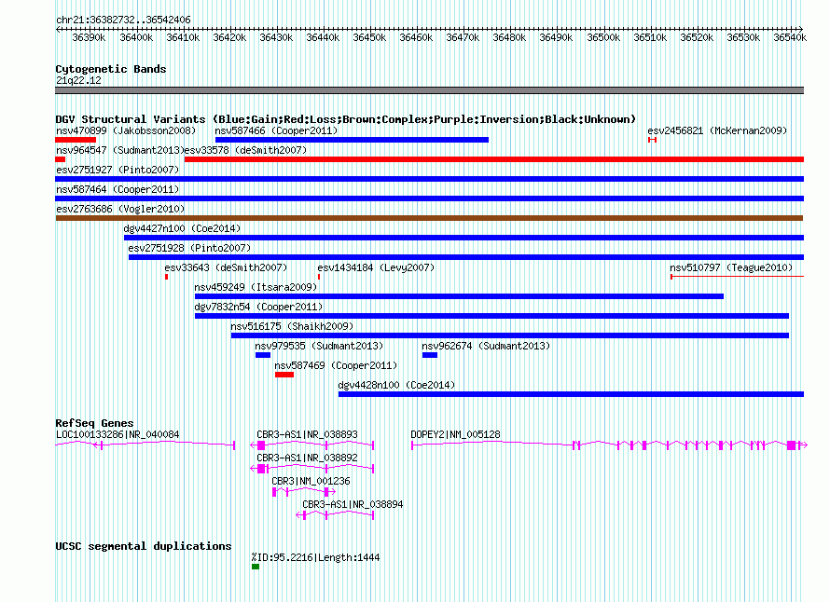
Task: Open variant nsv516175 (Shaikh2009) label
Action: click(292, 326)
